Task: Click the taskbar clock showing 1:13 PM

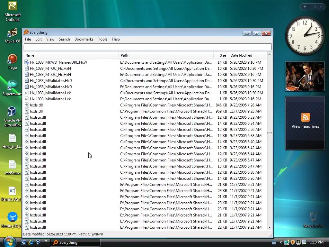Action: pyautogui.click(x=316, y=242)
